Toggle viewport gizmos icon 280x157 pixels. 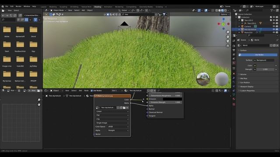click(x=199, y=10)
